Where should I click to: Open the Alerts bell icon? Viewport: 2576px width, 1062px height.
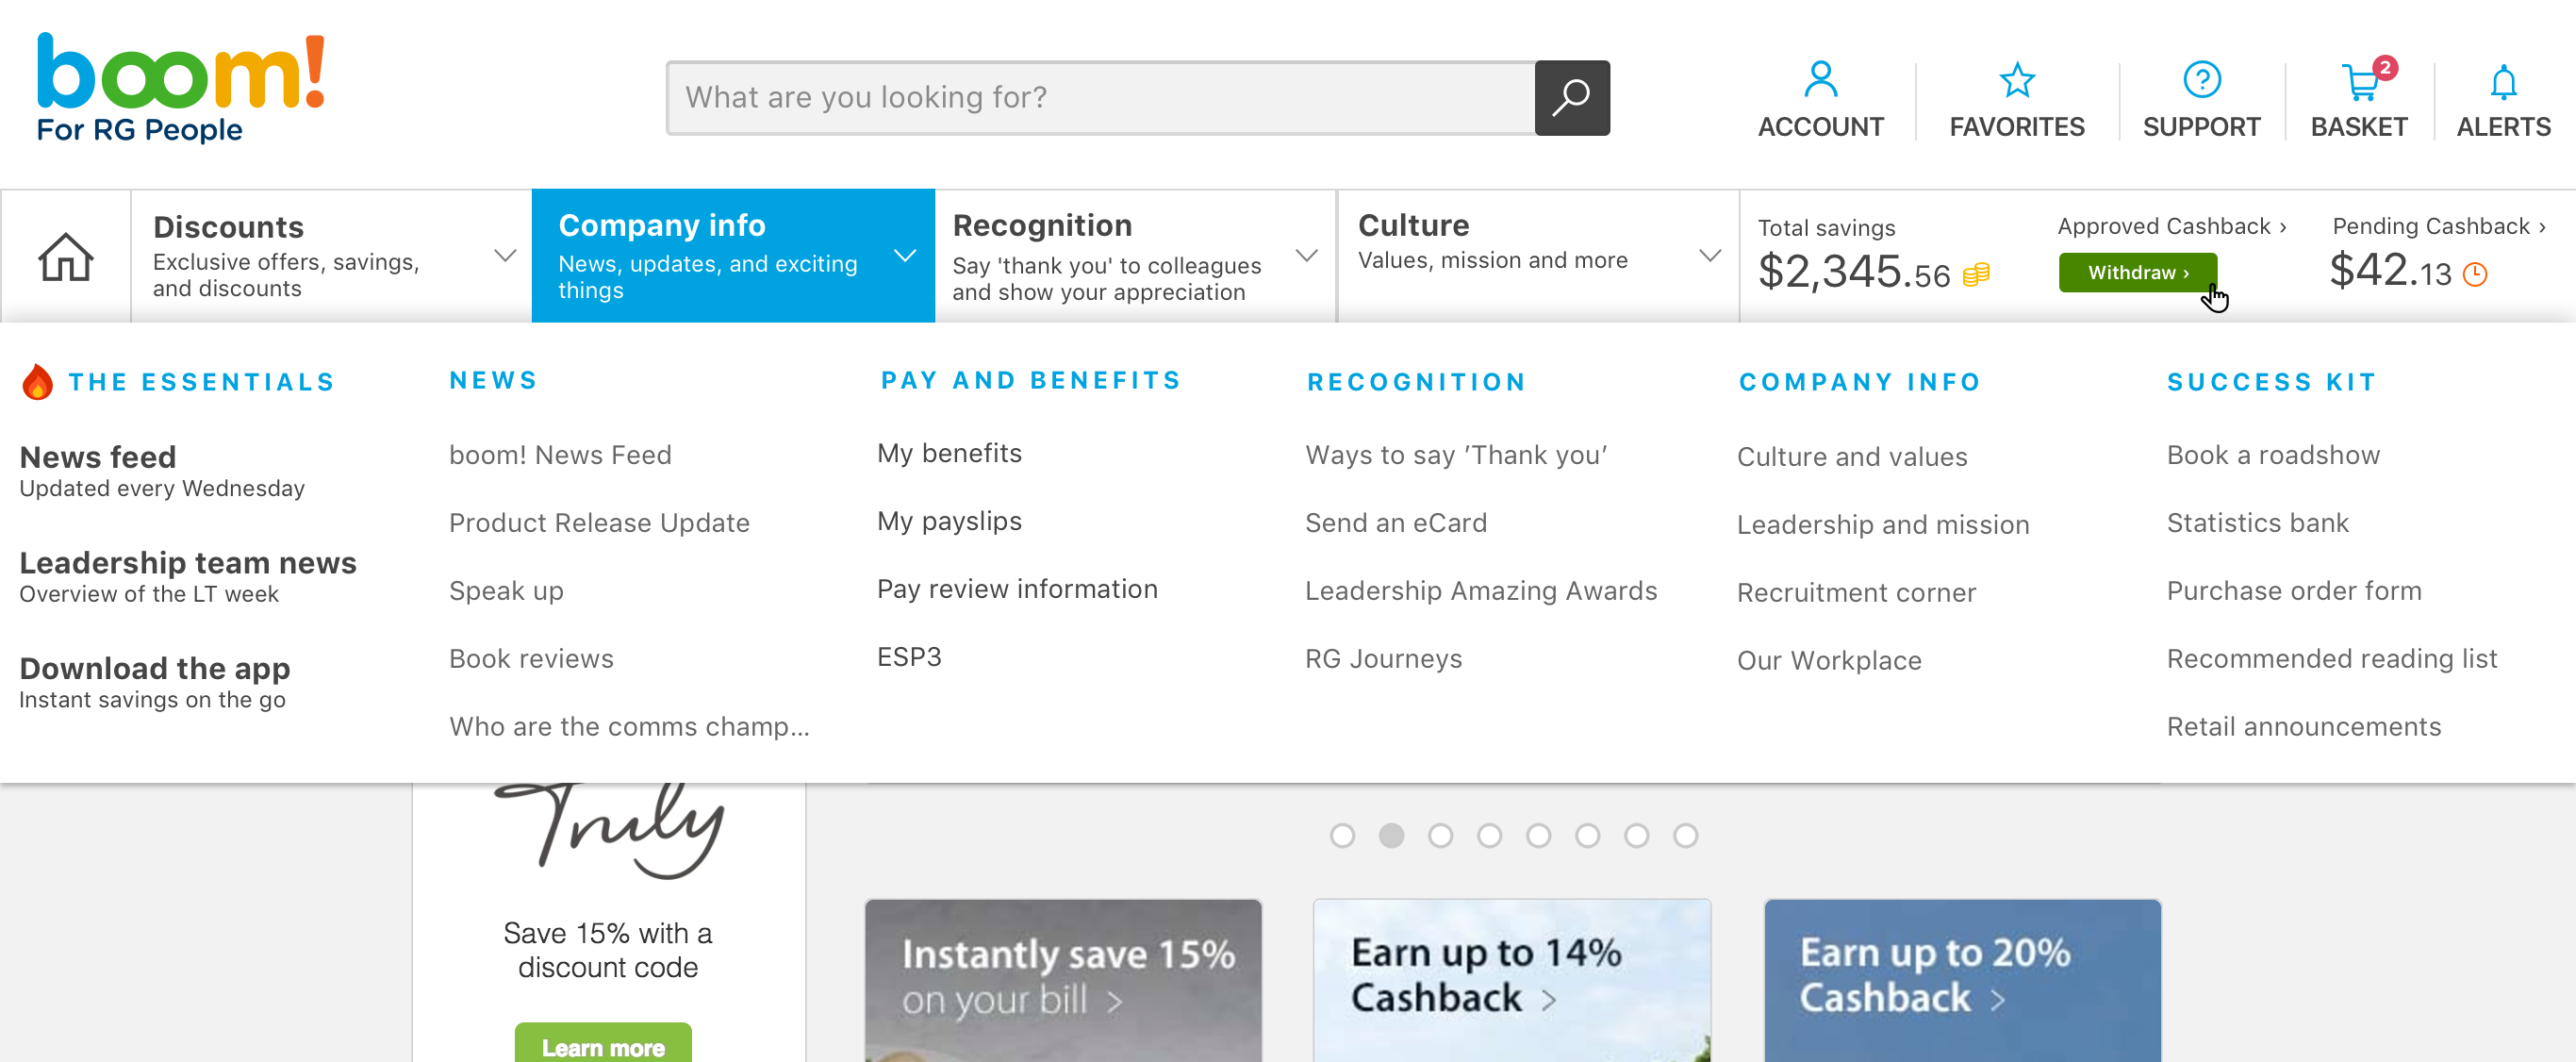(2503, 82)
